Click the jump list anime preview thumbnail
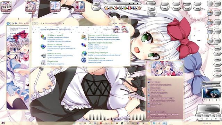The height and width of the screenshot is (125, 222). [x=164, y=68]
